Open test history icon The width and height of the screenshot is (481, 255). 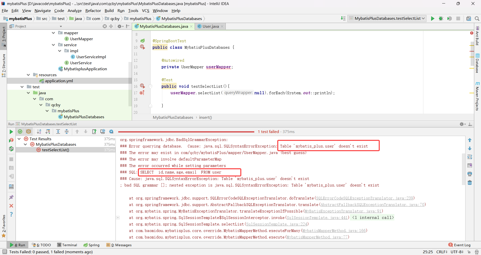point(103,131)
